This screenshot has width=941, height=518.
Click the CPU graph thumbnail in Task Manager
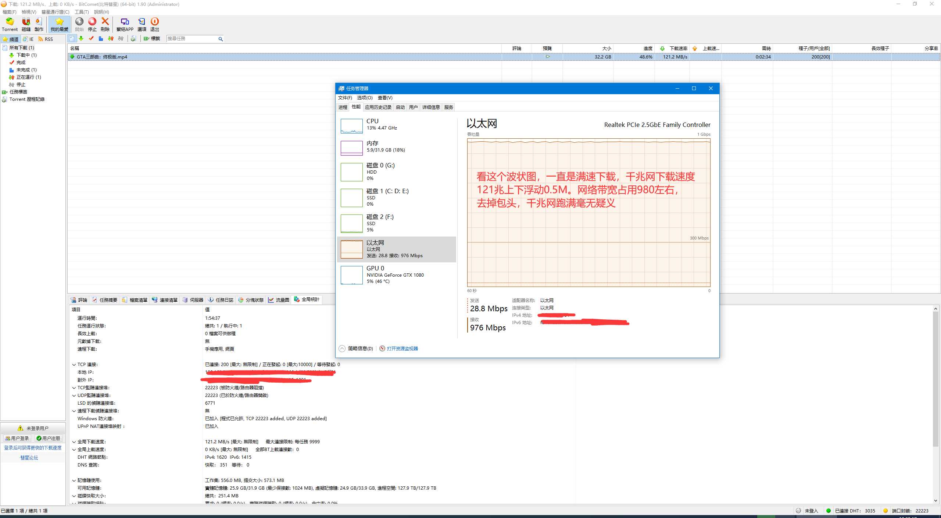point(352,126)
